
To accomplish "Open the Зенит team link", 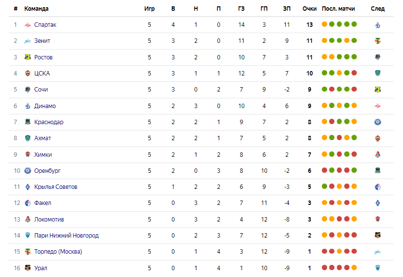I will click(x=42, y=41).
